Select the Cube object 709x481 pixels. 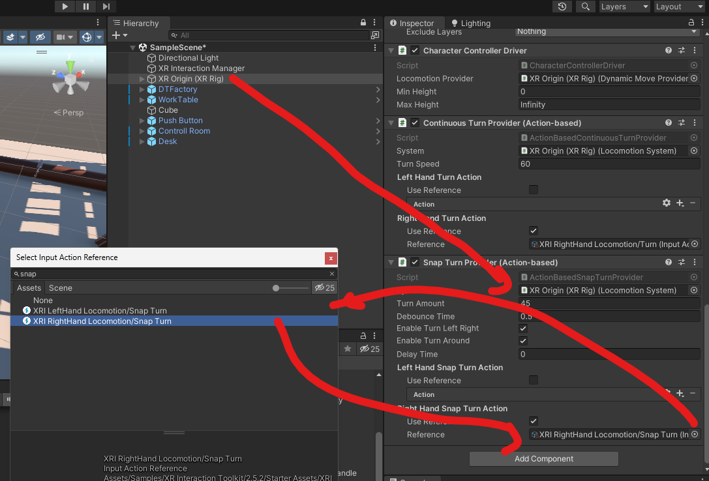point(168,110)
